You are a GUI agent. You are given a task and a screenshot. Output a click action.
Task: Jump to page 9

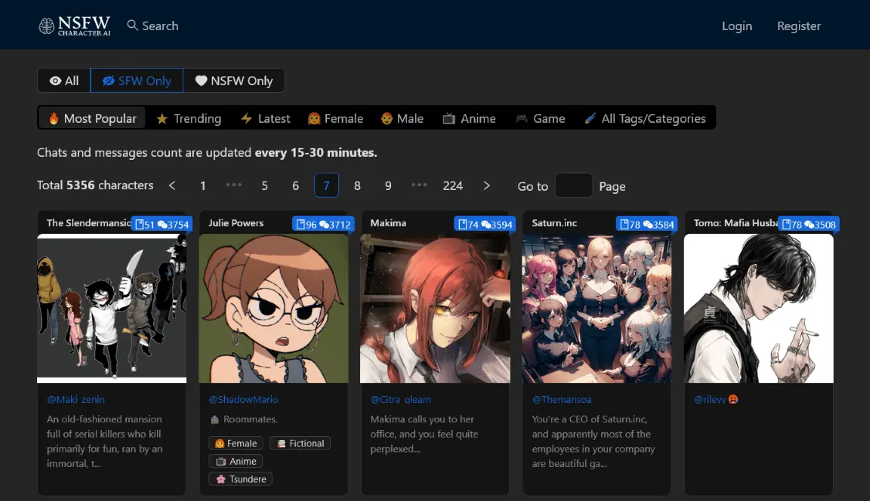click(x=389, y=186)
